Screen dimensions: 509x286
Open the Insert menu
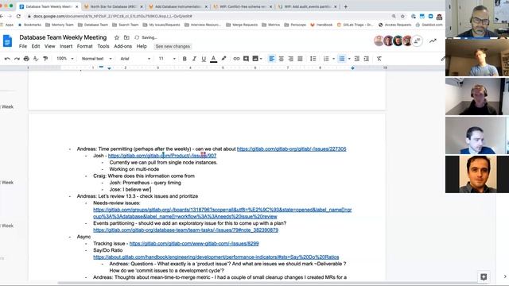pos(66,46)
